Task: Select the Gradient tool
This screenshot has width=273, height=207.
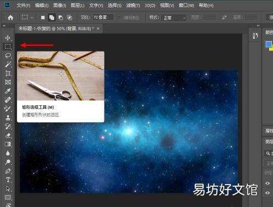Action: [8, 144]
